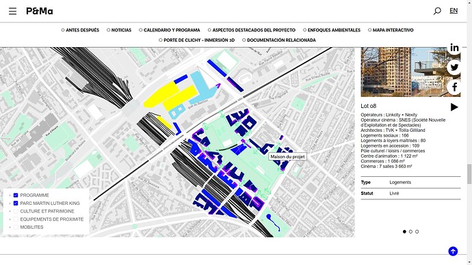Open the hamburger menu
This screenshot has width=472, height=265.
(12, 11)
